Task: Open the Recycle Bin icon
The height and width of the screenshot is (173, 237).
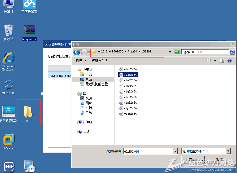Action: point(8,31)
